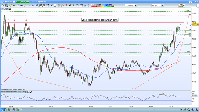Open Prix panel wrench settings

click(5, 9)
